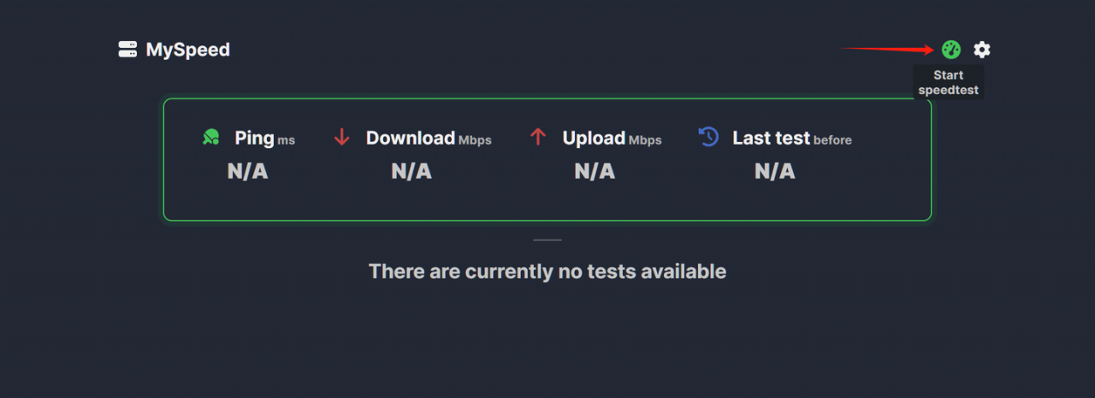This screenshot has width=1095, height=398.
Task: Click the Mbps unit beside Download
Action: click(x=475, y=140)
